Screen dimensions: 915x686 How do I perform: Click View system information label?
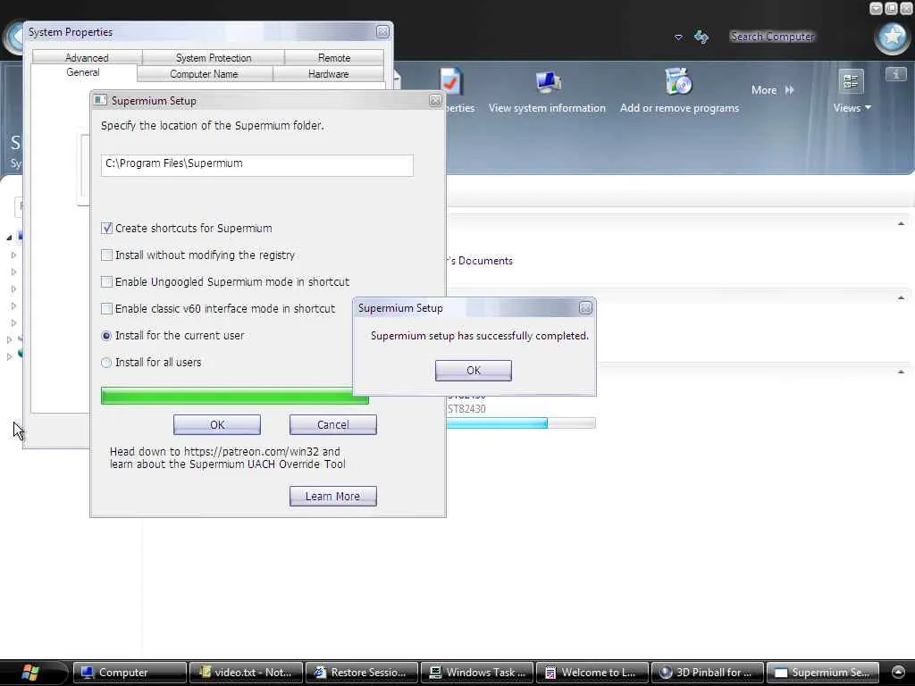click(548, 108)
